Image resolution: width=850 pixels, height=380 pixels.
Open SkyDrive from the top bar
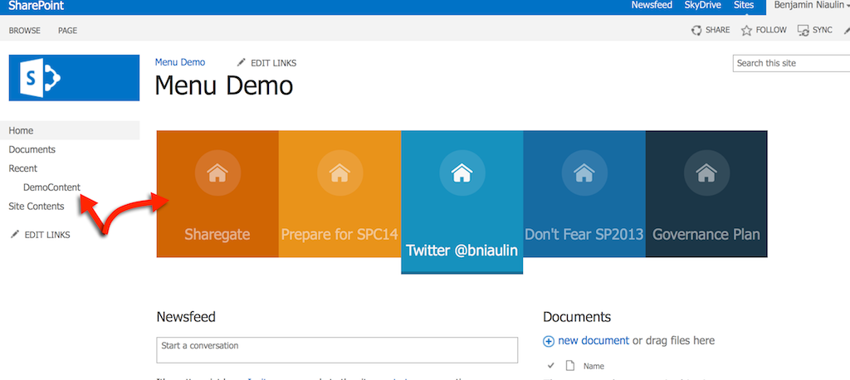(x=702, y=5)
